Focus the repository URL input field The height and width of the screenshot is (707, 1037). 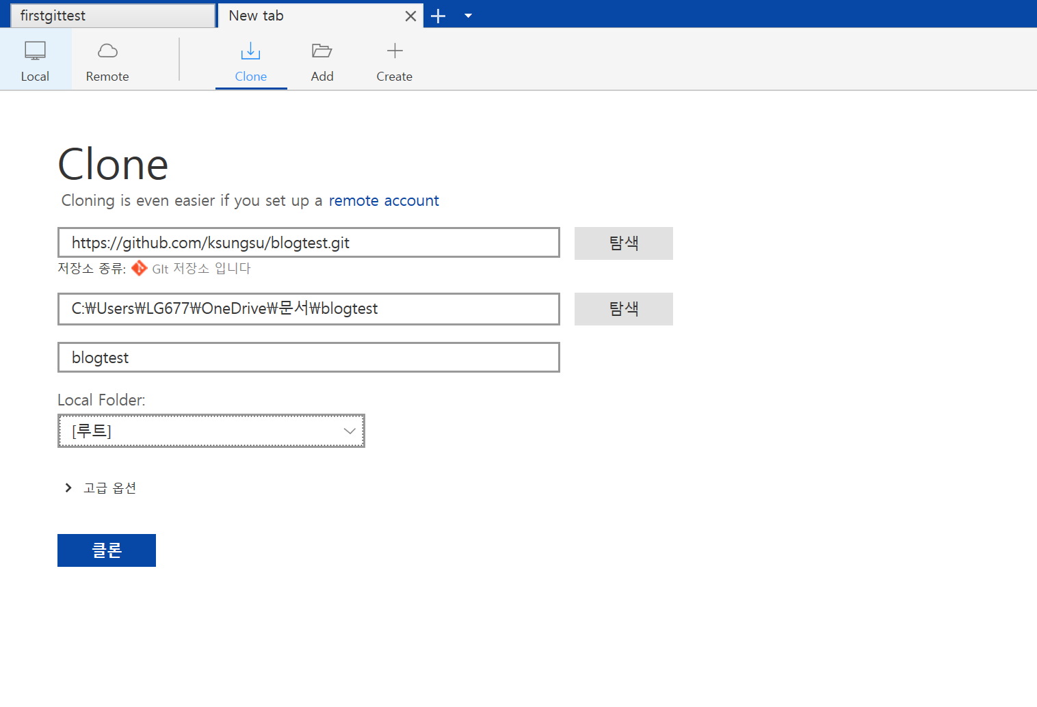(309, 243)
